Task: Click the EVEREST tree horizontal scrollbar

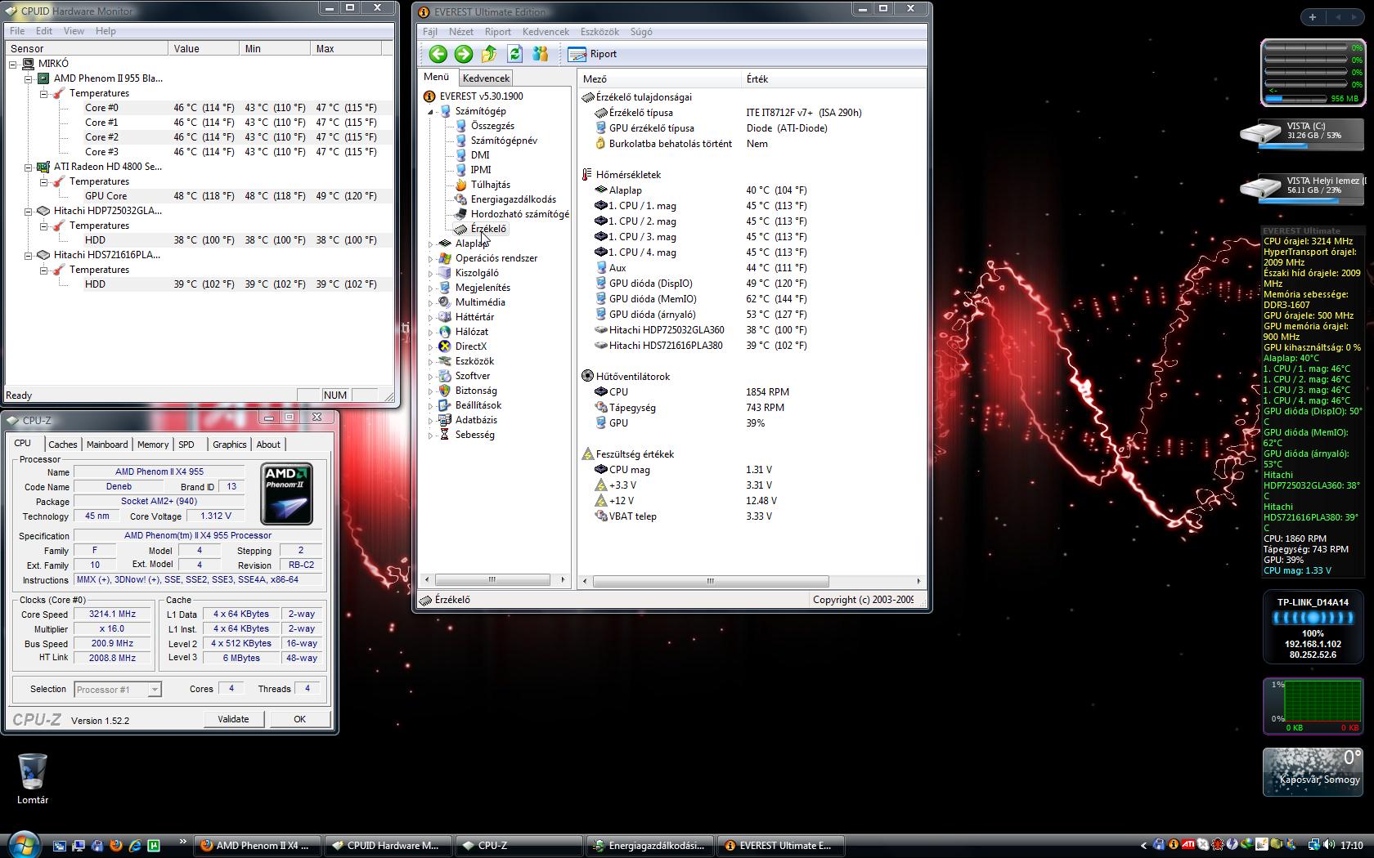Action: click(494, 580)
